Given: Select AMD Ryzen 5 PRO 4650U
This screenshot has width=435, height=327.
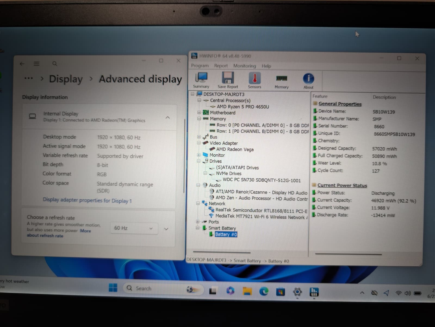Looking at the screenshot, I should pyautogui.click(x=243, y=107).
